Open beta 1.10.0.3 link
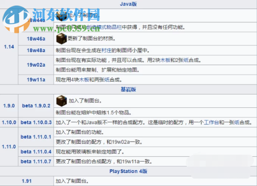257x186 pixels. point(36,122)
